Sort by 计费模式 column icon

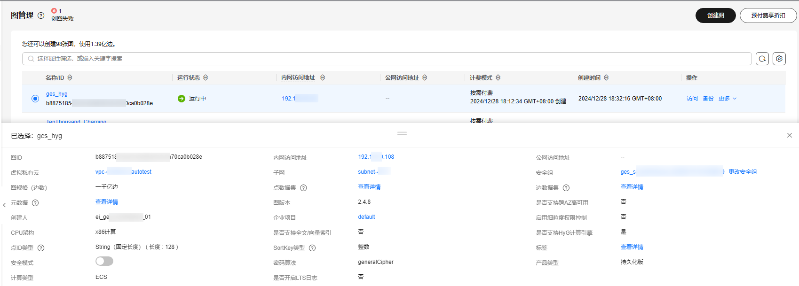tap(498, 77)
